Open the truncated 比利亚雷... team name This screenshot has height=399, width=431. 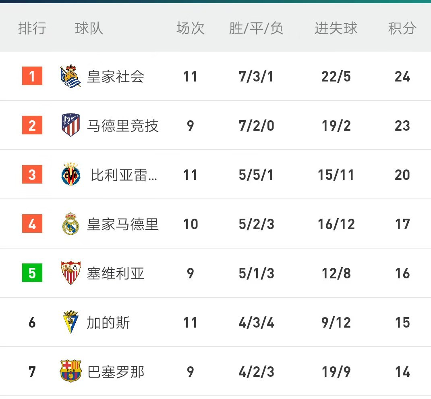pos(124,175)
